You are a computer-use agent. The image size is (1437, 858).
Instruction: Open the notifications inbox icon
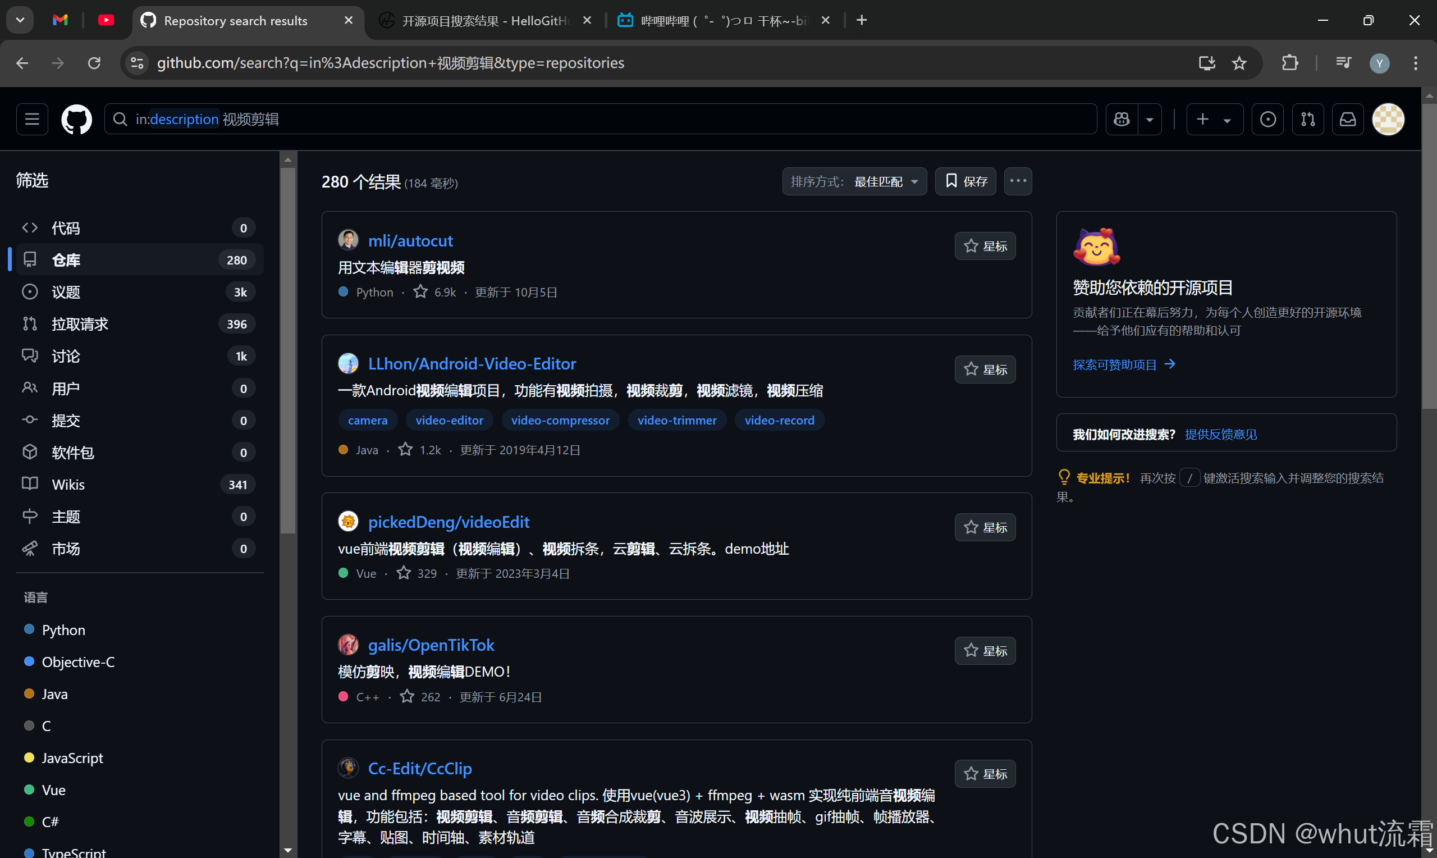[1347, 119]
